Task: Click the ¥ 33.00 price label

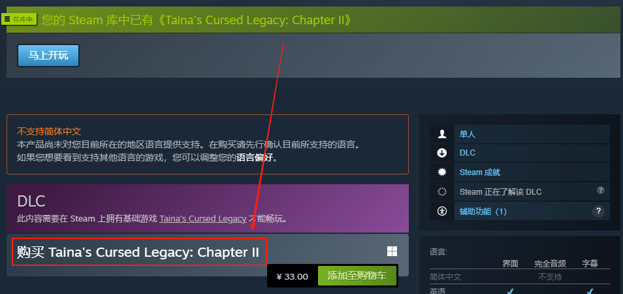Action: 292,276
